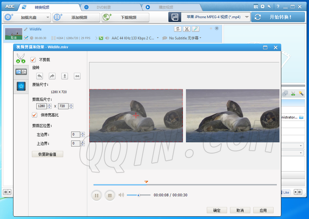Viewport: 309px width, 219px height.
Task: Click the 确定 OK button
Action: coord(217,210)
